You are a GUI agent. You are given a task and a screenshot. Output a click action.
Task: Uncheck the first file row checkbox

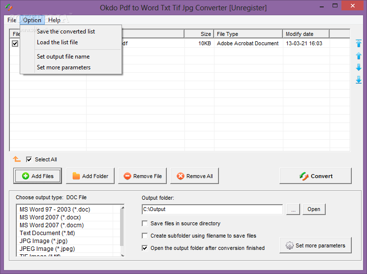pos(15,43)
